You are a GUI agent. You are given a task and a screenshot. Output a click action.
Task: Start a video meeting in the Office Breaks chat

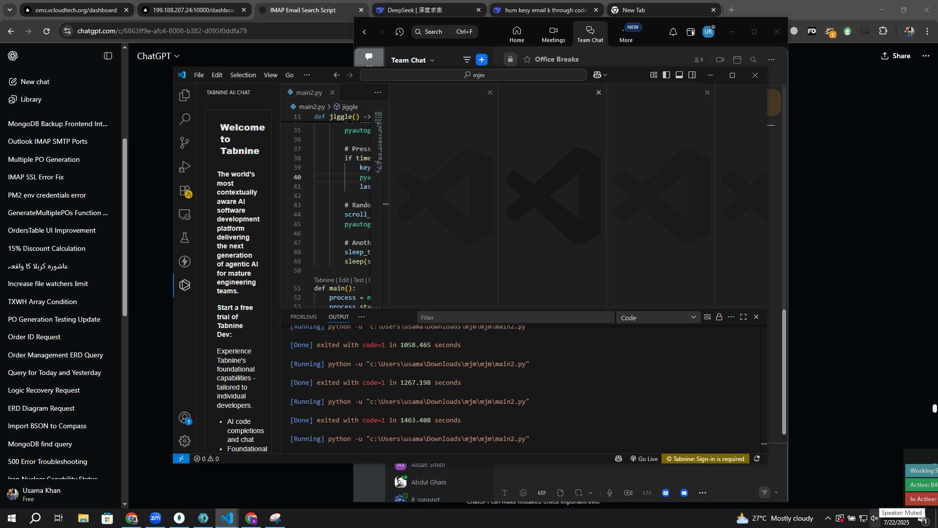pyautogui.click(x=720, y=60)
